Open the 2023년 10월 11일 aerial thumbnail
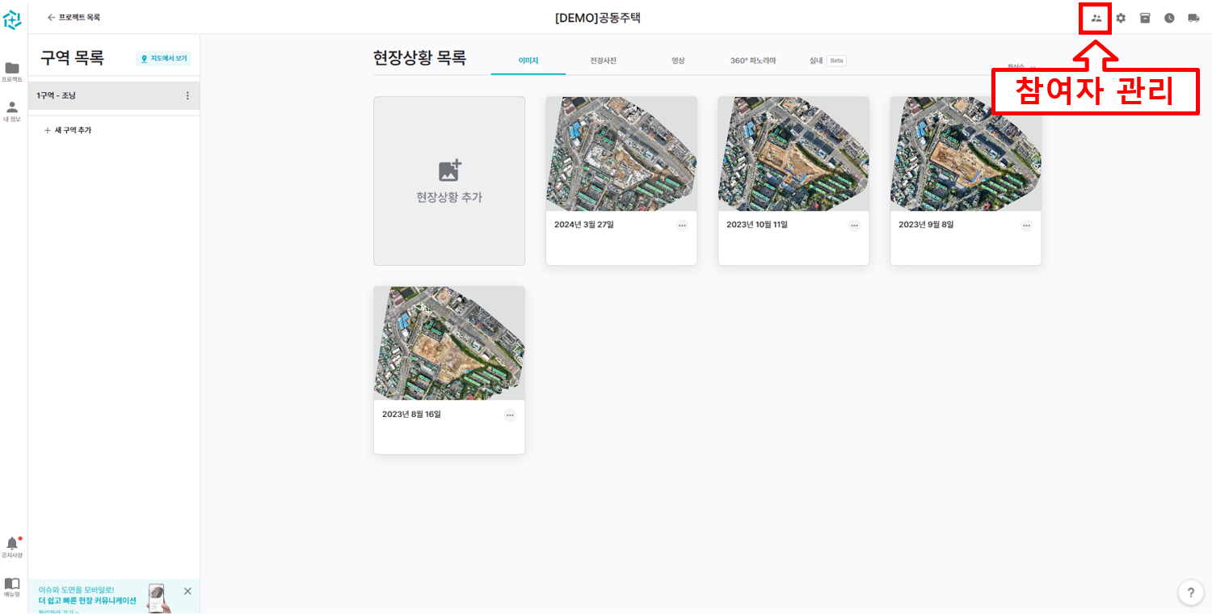The height and width of the screenshot is (614, 1212). pos(793,153)
